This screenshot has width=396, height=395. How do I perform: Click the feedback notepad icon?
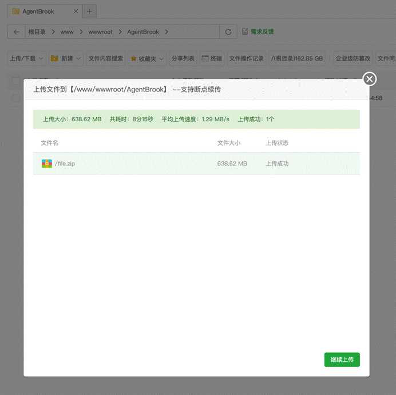(245, 31)
